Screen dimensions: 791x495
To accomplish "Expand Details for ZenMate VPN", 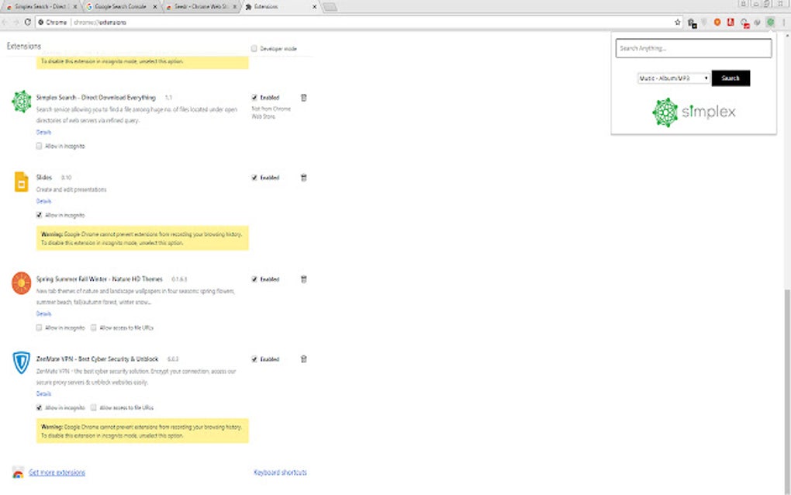I will (x=43, y=393).
